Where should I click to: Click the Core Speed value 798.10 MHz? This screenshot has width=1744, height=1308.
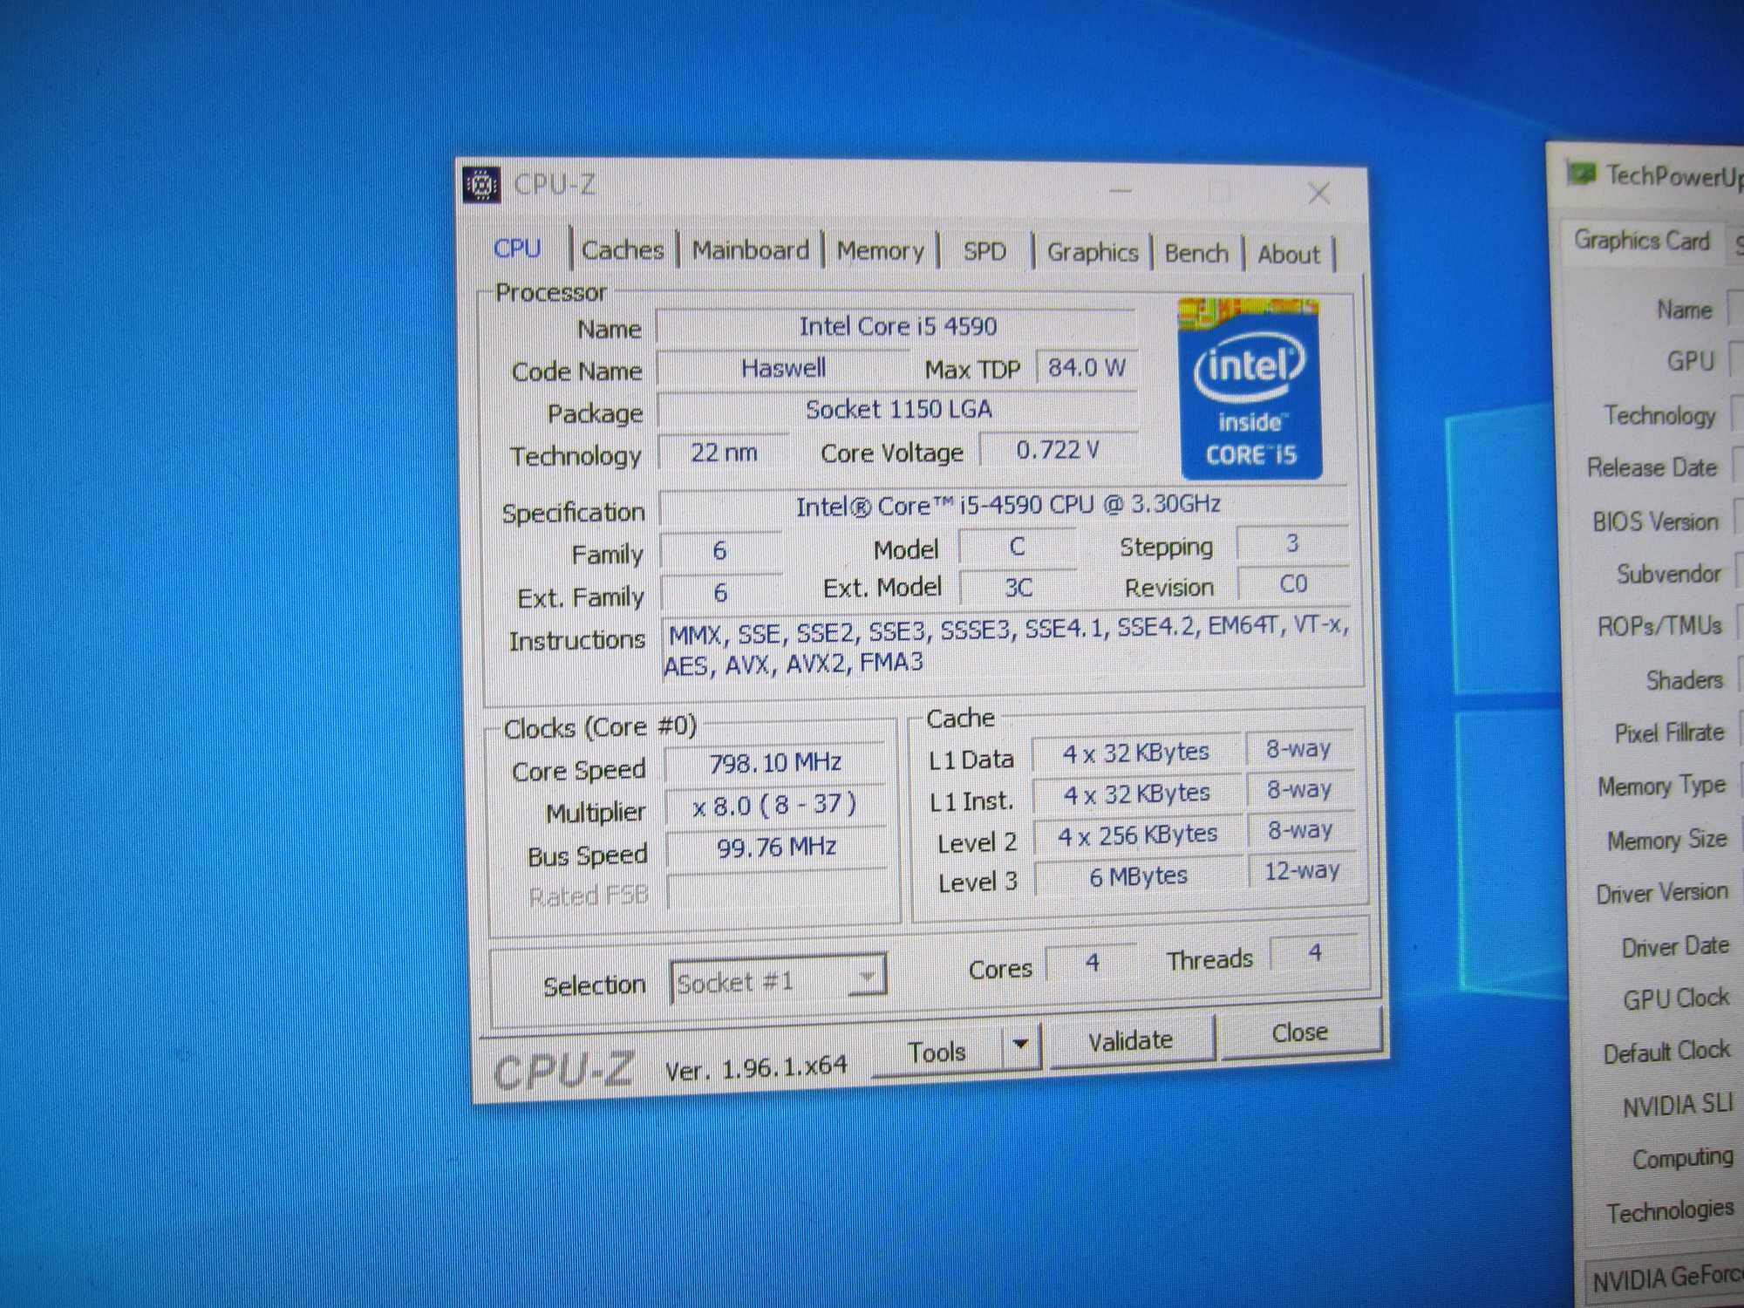coord(775,763)
